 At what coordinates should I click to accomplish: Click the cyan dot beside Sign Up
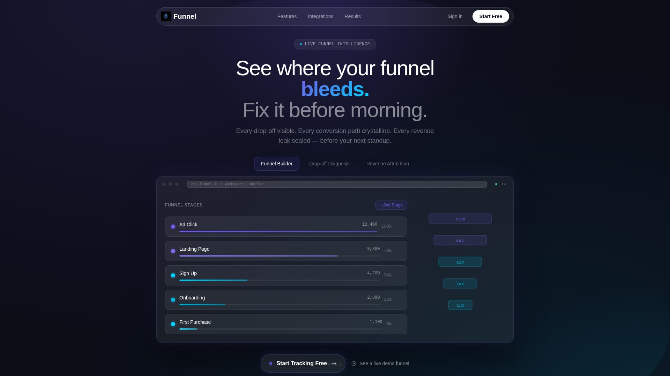click(x=173, y=275)
